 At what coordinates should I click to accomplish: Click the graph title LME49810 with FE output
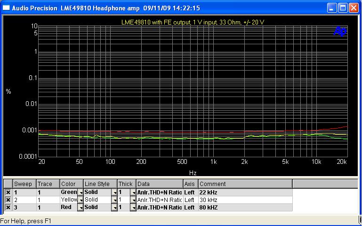point(193,23)
